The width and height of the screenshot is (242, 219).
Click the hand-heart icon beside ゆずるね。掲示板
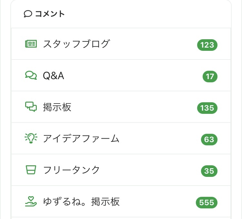pyautogui.click(x=31, y=201)
